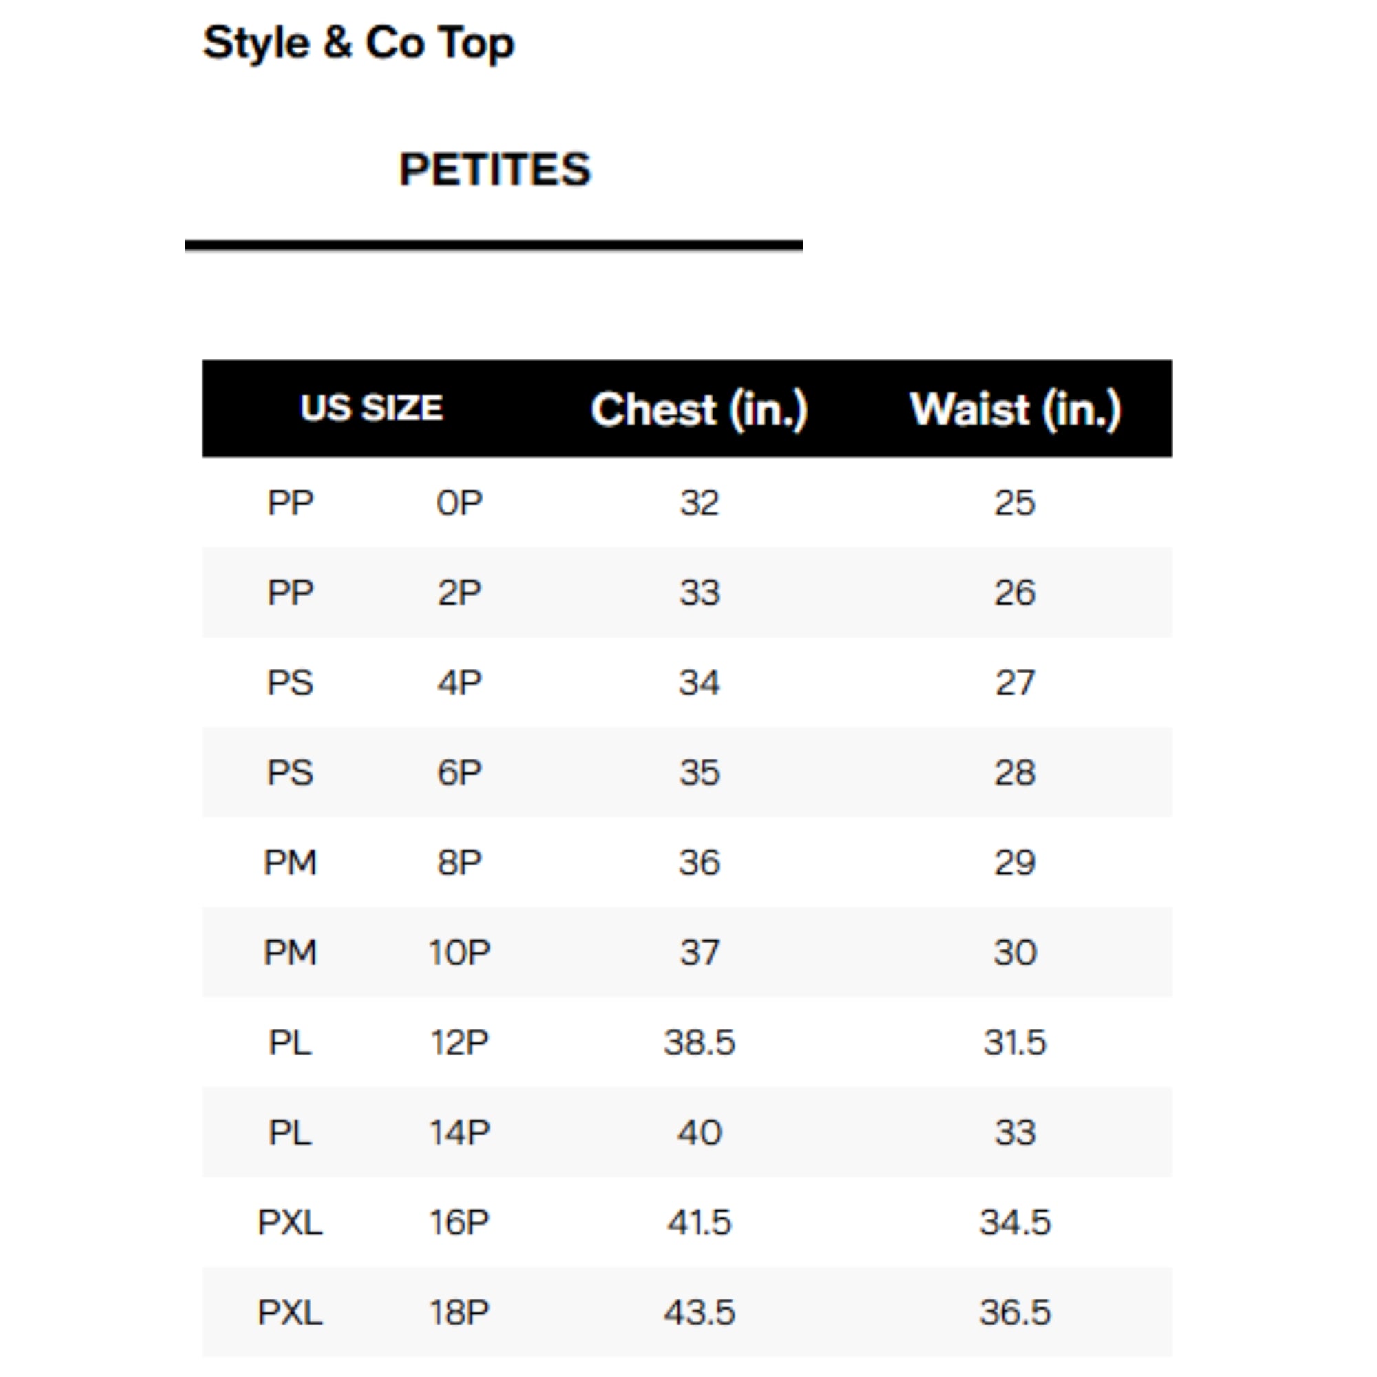
Task: Select the PETITES tab
Action: [494, 169]
